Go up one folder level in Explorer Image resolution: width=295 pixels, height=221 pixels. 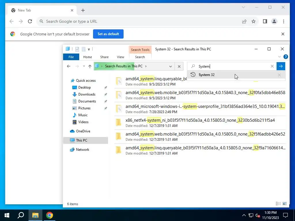point(90,66)
